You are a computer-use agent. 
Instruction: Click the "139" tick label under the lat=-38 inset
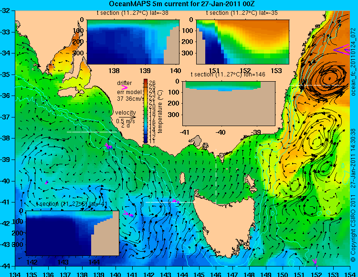(145, 71)
